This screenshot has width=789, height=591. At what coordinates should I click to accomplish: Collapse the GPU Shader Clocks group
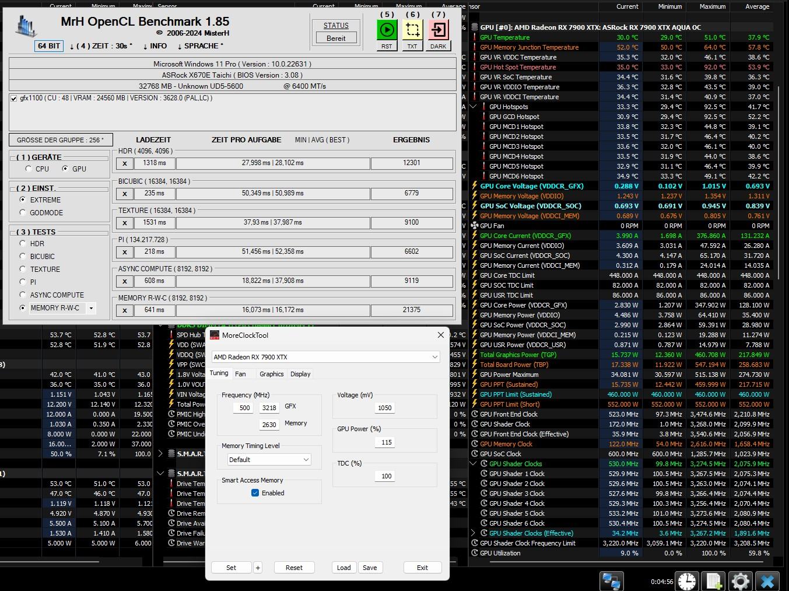[x=474, y=464]
